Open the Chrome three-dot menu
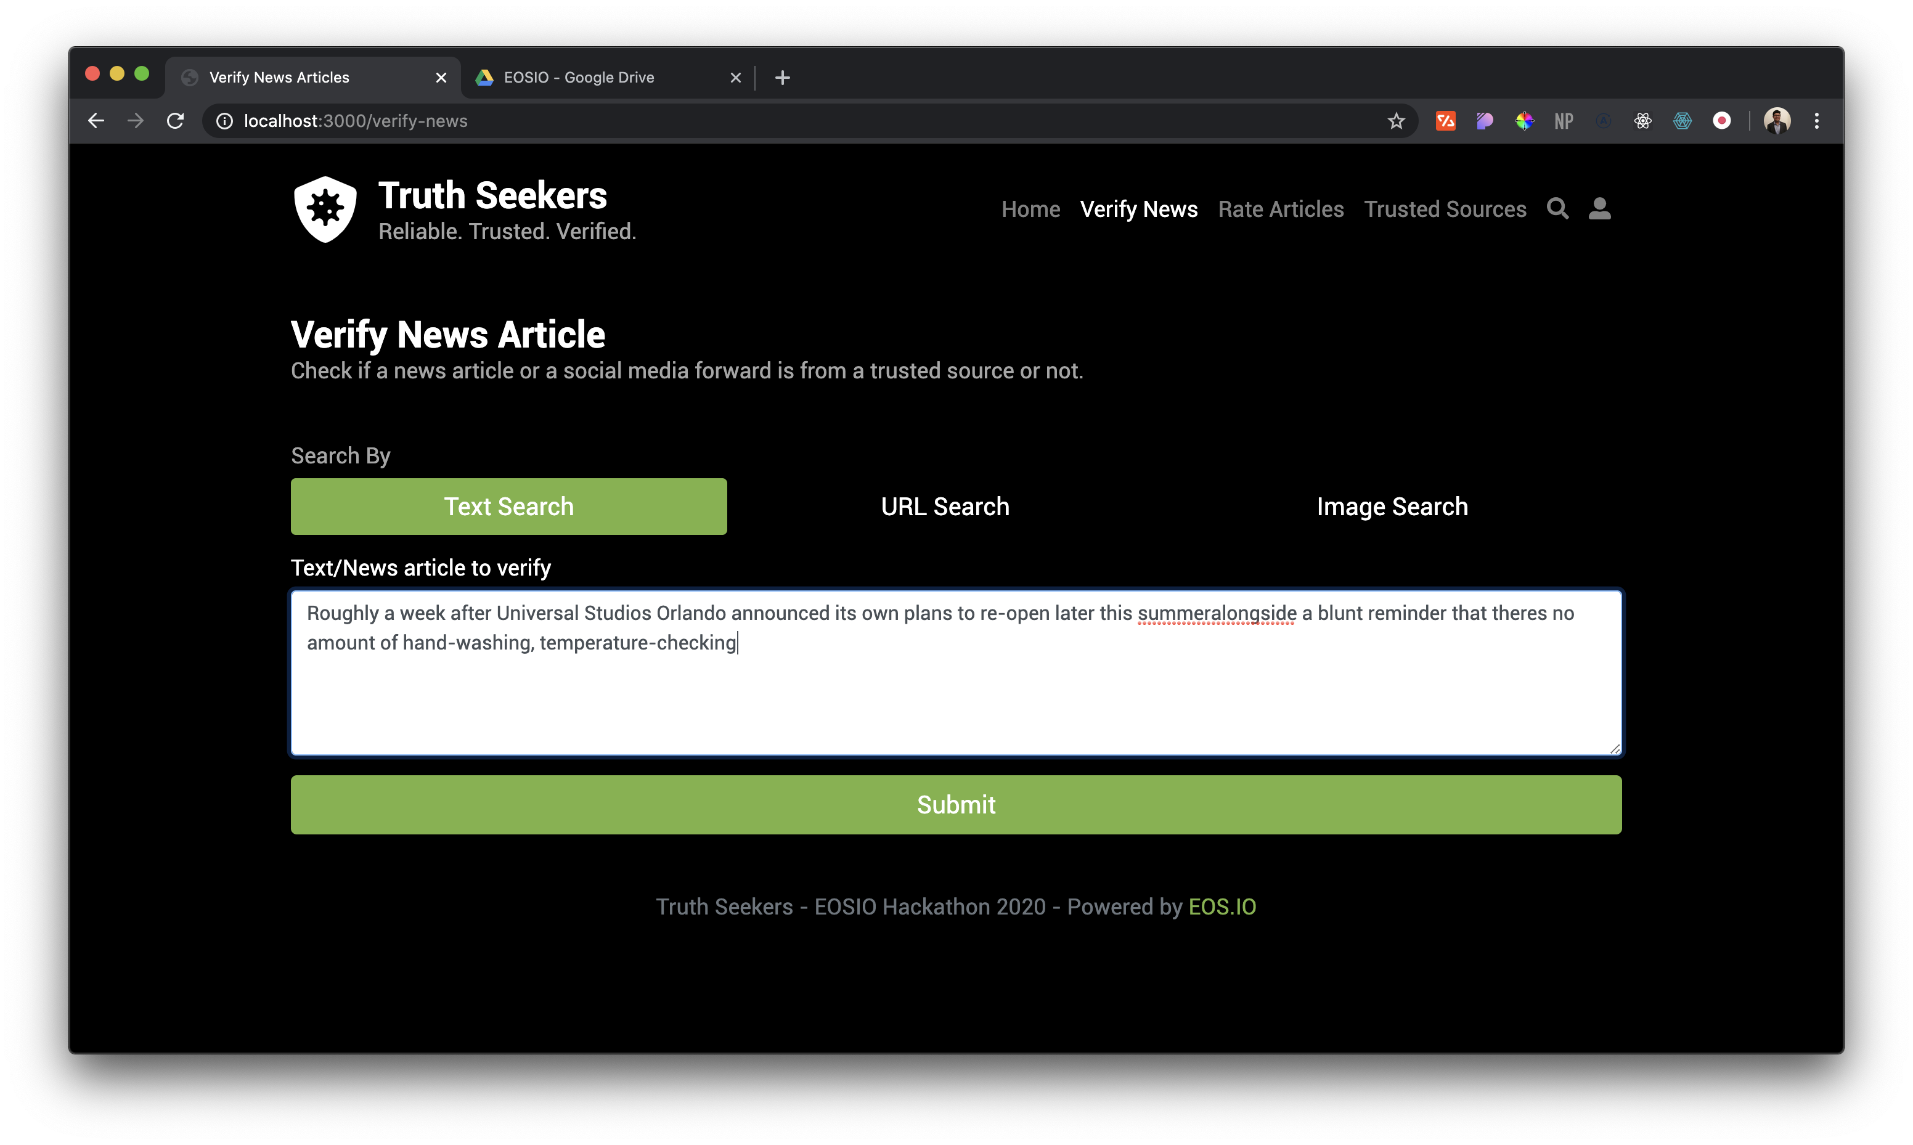The image size is (1913, 1145). 1817,121
